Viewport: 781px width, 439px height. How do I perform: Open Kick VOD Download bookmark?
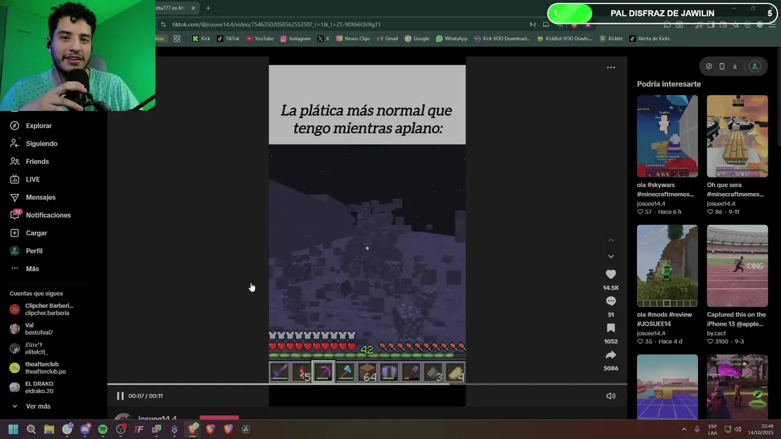[502, 38]
